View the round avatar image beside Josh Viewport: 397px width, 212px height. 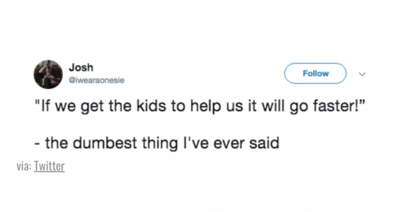click(x=48, y=74)
